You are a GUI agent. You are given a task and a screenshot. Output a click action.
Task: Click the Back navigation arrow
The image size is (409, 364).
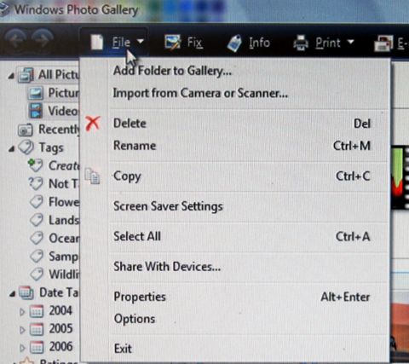(x=15, y=40)
